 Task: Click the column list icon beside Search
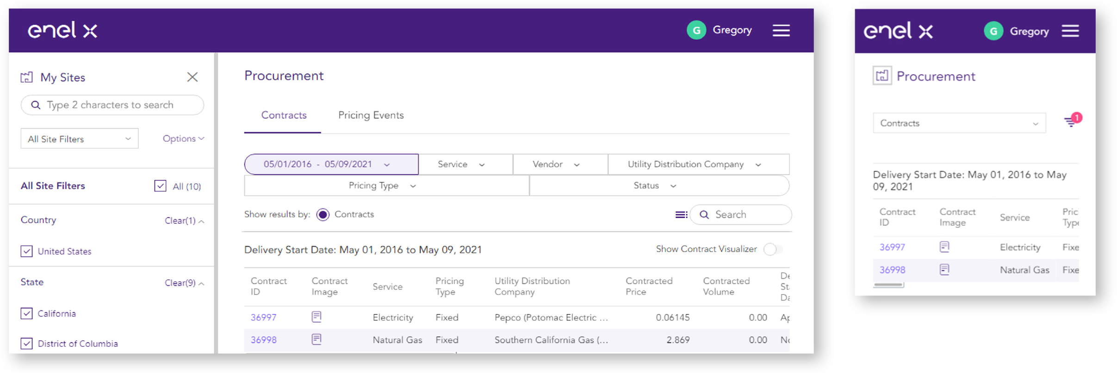[681, 215]
